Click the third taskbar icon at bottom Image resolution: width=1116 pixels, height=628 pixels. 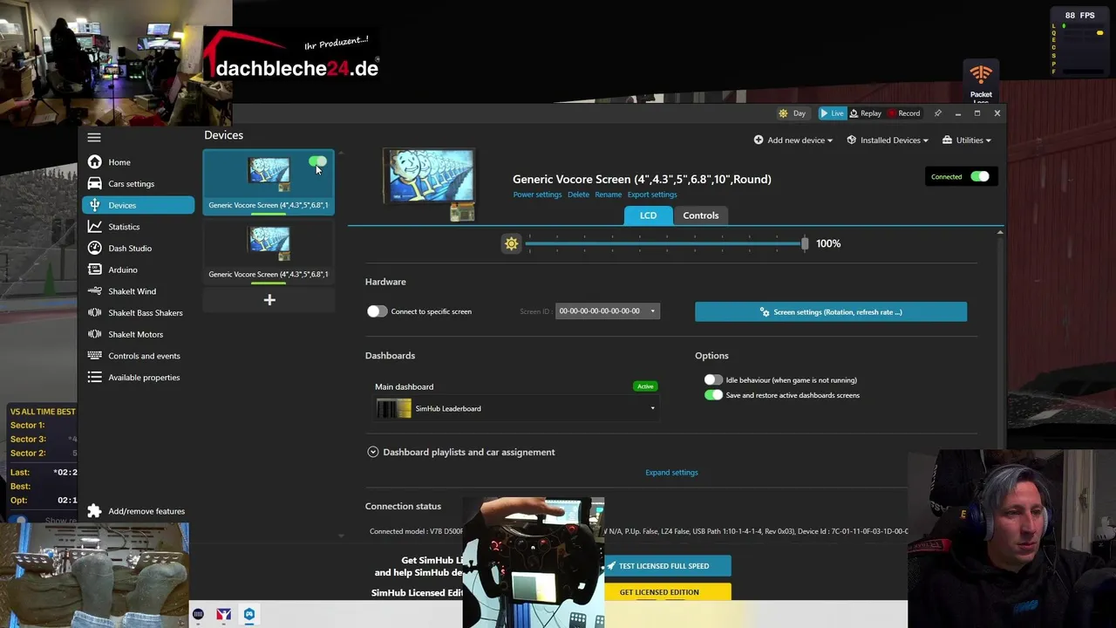pos(249,614)
